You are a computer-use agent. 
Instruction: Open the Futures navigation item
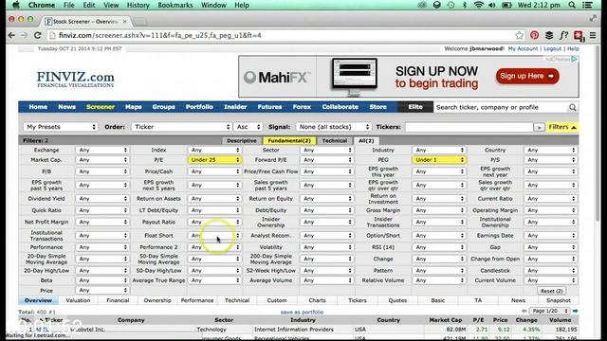pos(269,107)
